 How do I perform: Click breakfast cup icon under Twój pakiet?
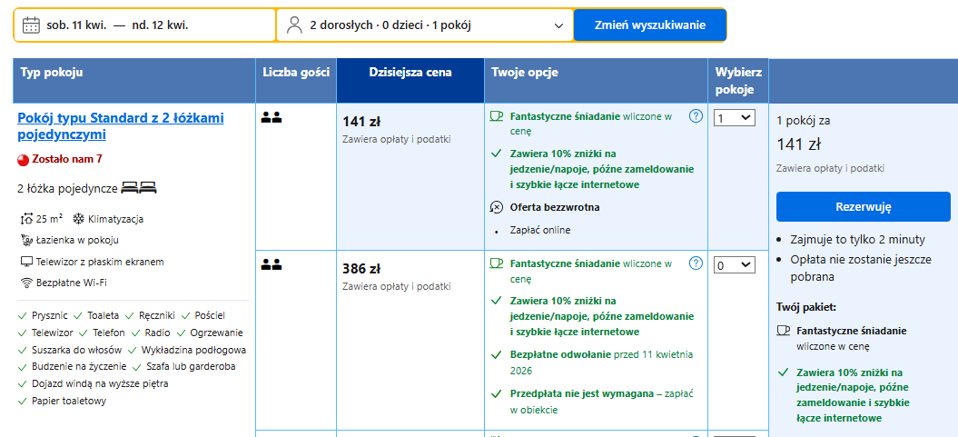(783, 331)
